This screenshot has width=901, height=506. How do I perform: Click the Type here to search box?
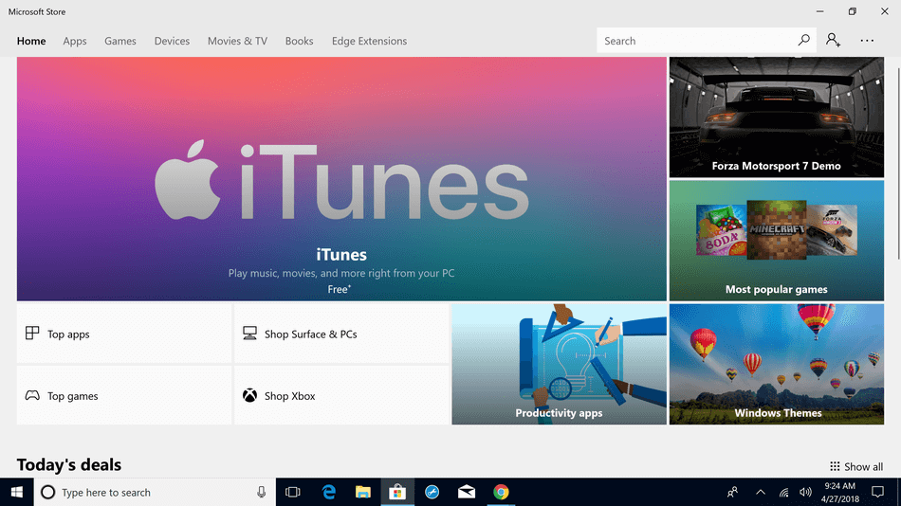click(156, 492)
